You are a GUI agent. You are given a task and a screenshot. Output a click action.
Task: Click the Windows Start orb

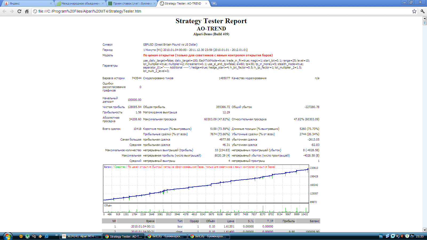pos(8,236)
